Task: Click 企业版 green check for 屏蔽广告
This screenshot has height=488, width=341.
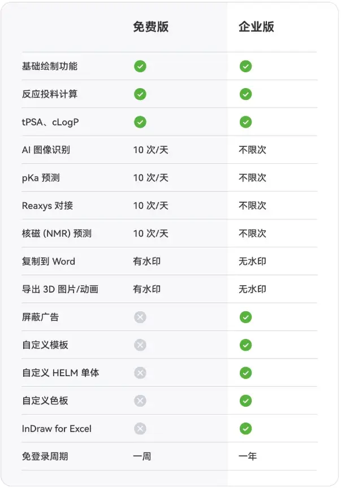Action: click(x=245, y=317)
